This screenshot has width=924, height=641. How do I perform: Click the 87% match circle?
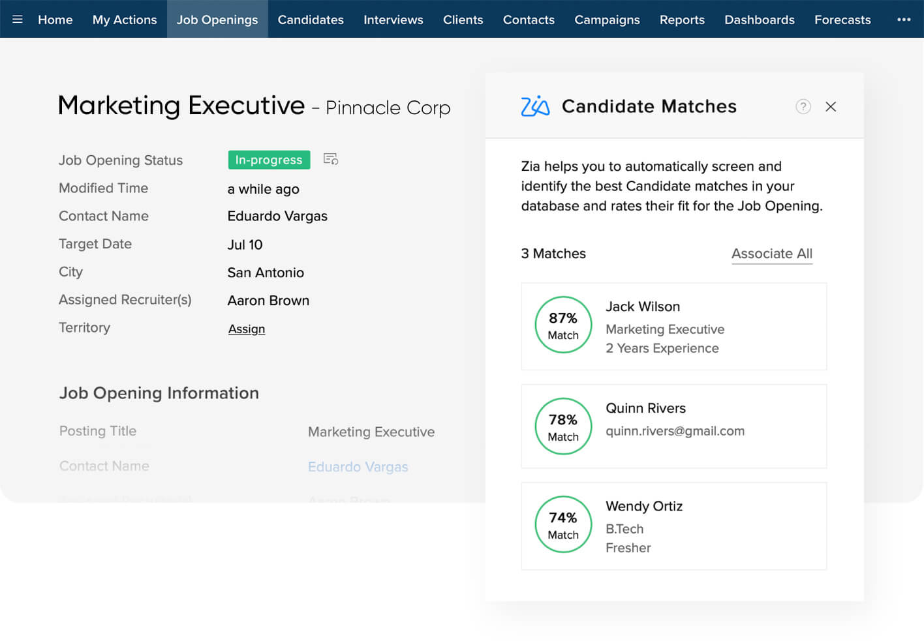pyautogui.click(x=563, y=325)
